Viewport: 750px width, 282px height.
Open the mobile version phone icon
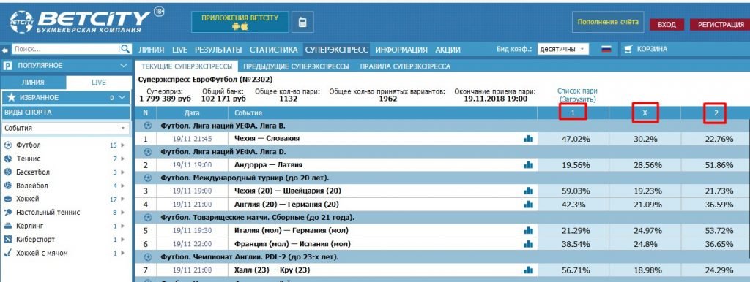coord(302,22)
